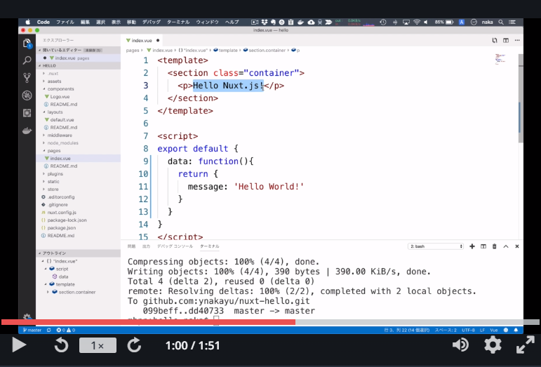Open the Source Control view icon

(x=27, y=78)
